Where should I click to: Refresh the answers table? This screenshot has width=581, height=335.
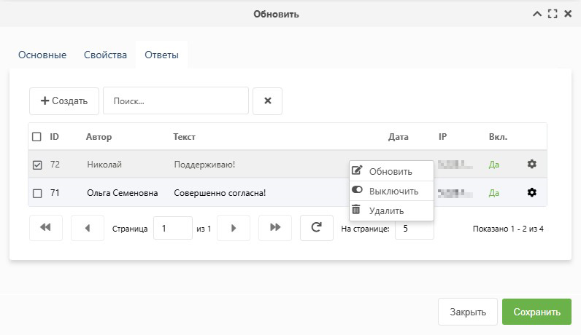point(317,228)
